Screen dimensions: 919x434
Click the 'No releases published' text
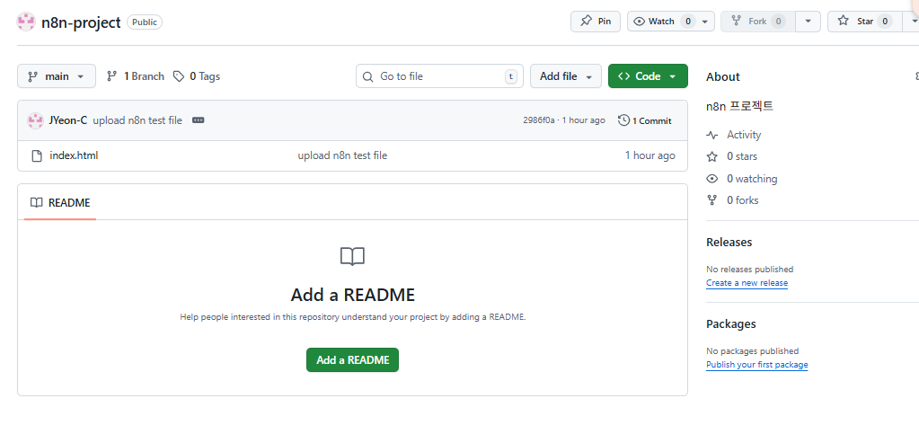749,270
